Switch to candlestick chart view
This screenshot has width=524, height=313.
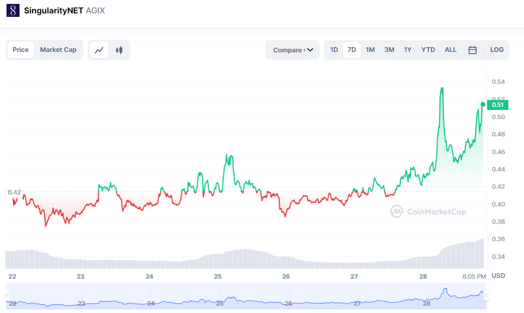(119, 50)
